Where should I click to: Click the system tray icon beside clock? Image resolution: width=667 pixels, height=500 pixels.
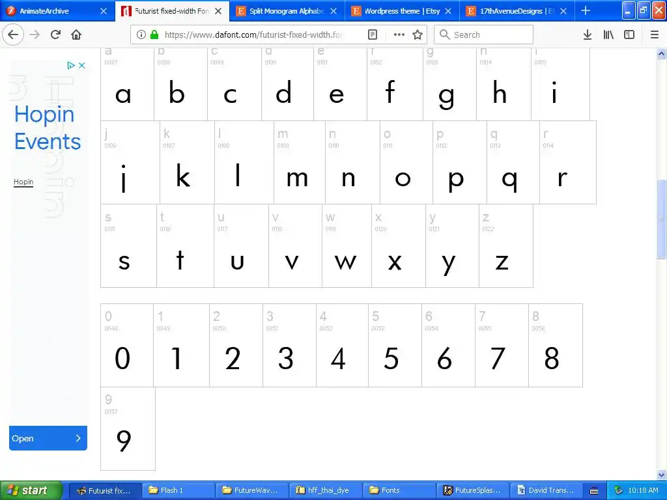click(618, 490)
